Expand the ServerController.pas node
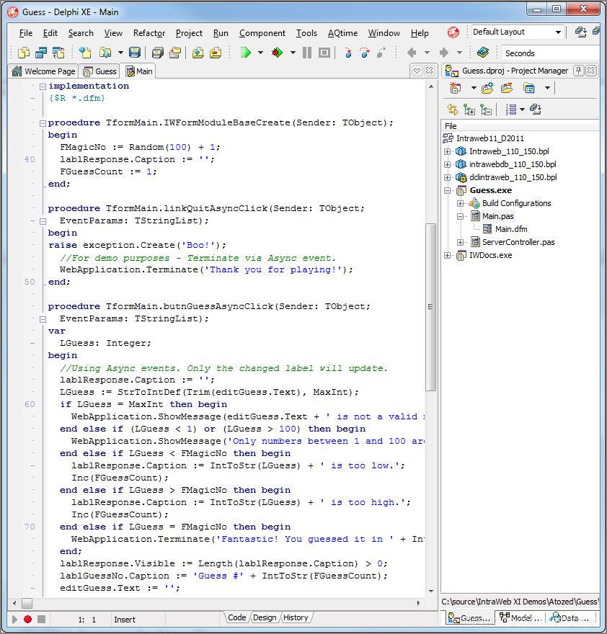The height and width of the screenshot is (634, 607). (x=460, y=242)
